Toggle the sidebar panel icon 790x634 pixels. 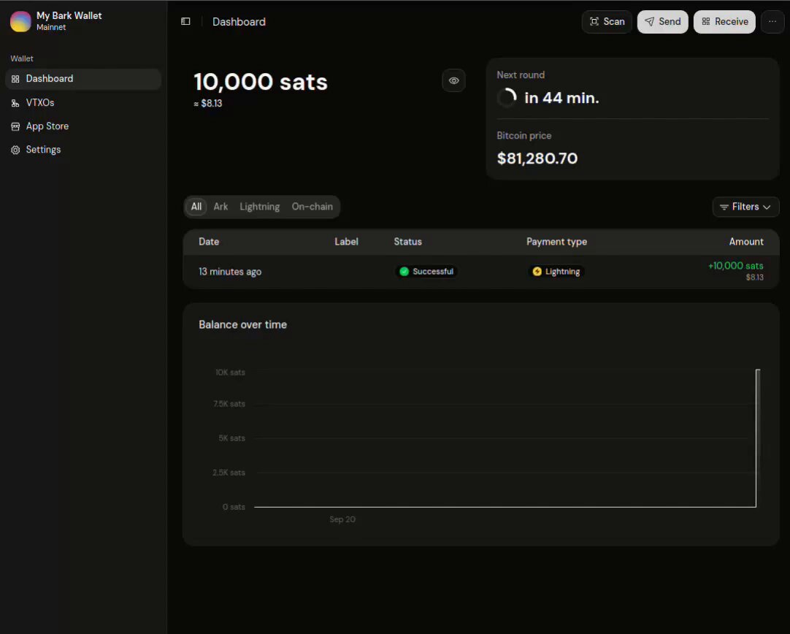pyautogui.click(x=185, y=22)
